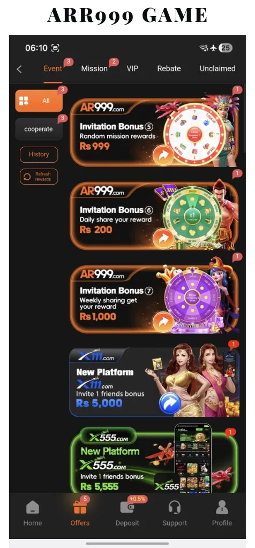The width and height of the screenshot is (255, 548).
Task: Tap the back arrow icon
Action: 19,69
